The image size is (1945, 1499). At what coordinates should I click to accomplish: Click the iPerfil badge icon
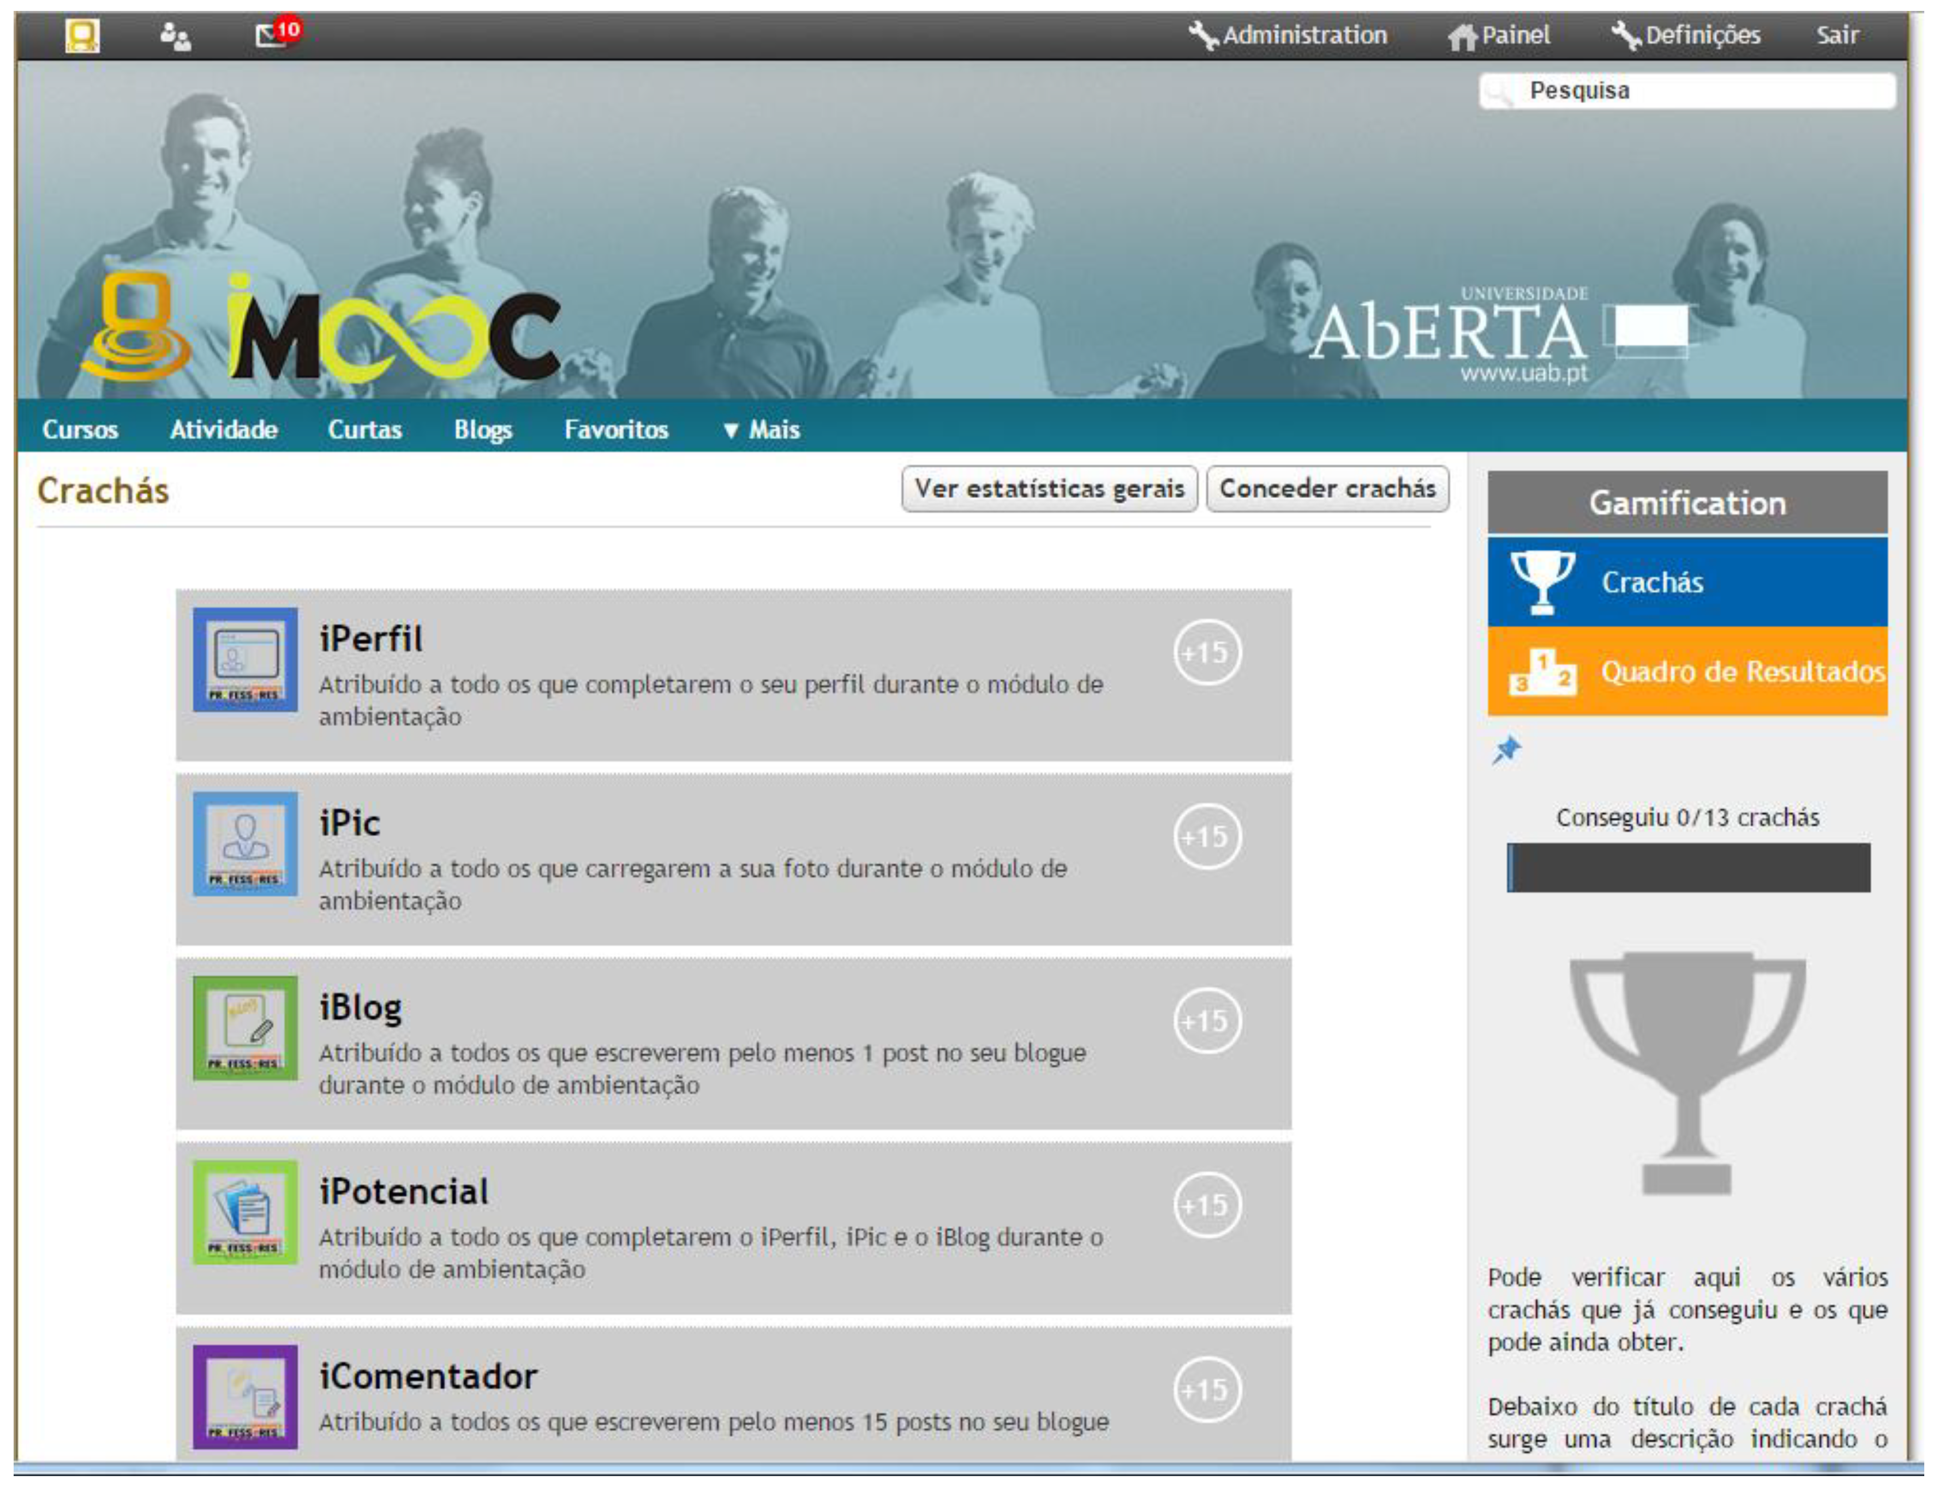pyautogui.click(x=246, y=661)
